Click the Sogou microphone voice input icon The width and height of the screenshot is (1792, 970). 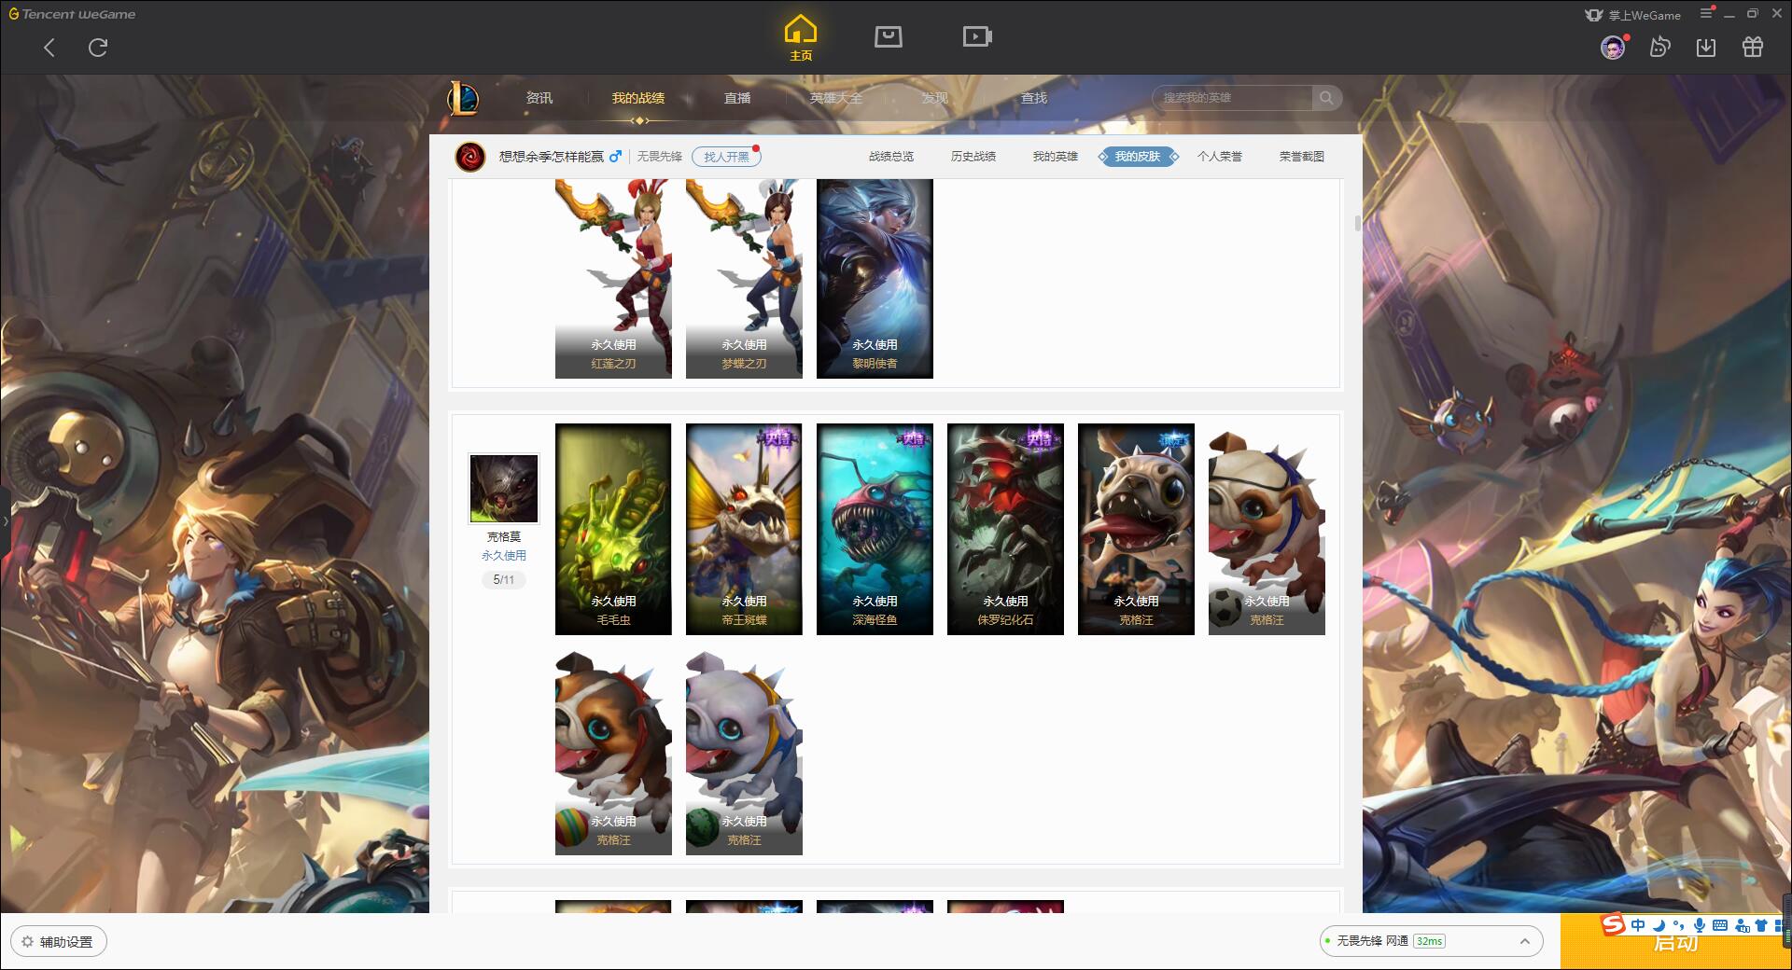point(1700,925)
